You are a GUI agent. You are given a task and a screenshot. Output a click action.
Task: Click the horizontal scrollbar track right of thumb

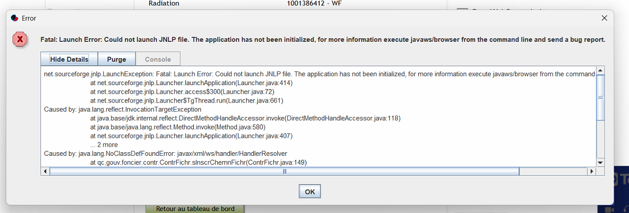click(x=554, y=171)
